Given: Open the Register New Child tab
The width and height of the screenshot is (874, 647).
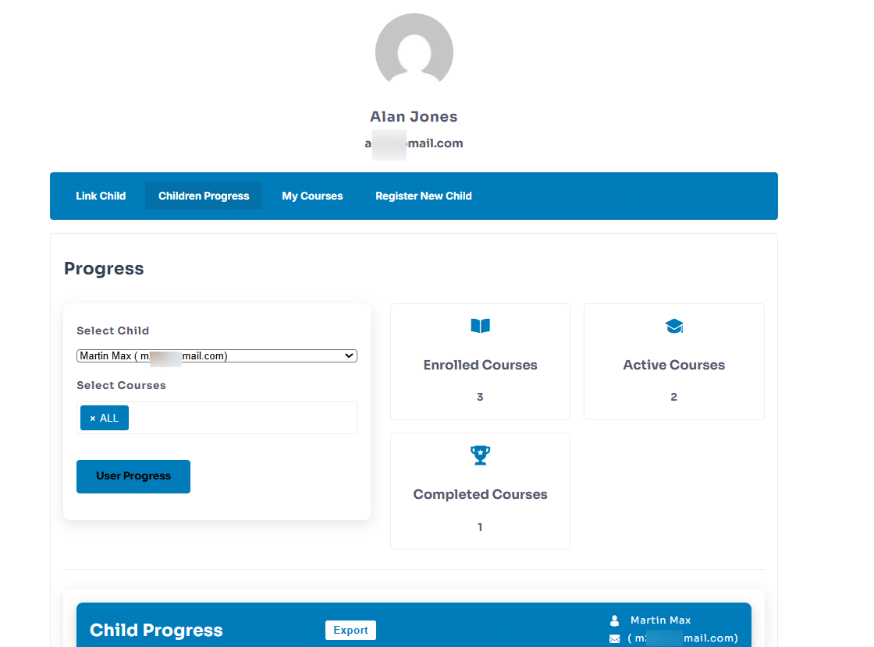Looking at the screenshot, I should coord(423,196).
